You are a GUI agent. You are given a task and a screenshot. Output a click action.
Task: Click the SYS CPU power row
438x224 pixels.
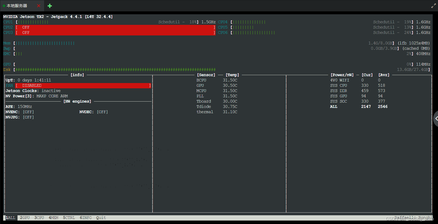point(358,85)
